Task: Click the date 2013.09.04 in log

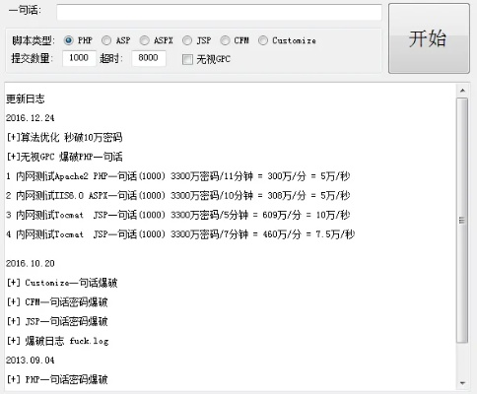Action: 31,361
